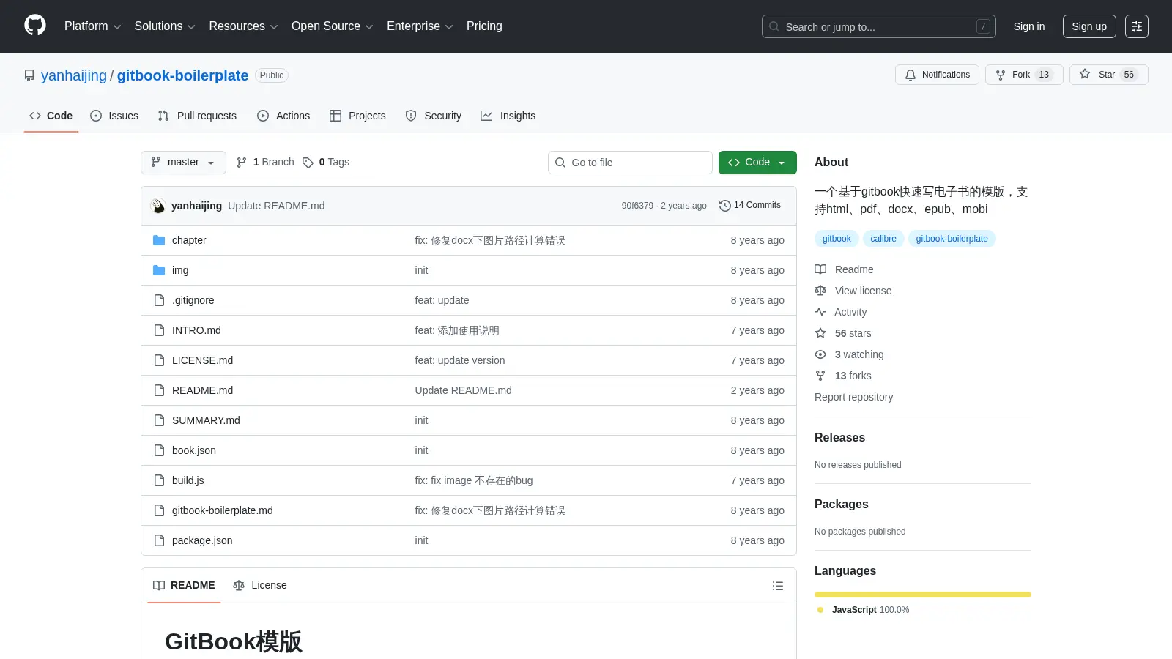Switch to the Insights tab

coord(508,116)
